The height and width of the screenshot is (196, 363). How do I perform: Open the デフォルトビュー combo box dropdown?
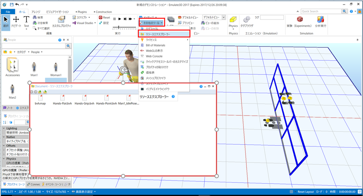(224, 17)
